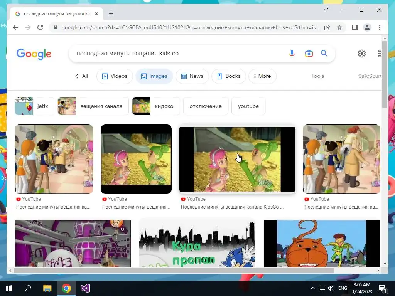
Task: Search by image with the camera icon
Action: pyautogui.click(x=309, y=53)
